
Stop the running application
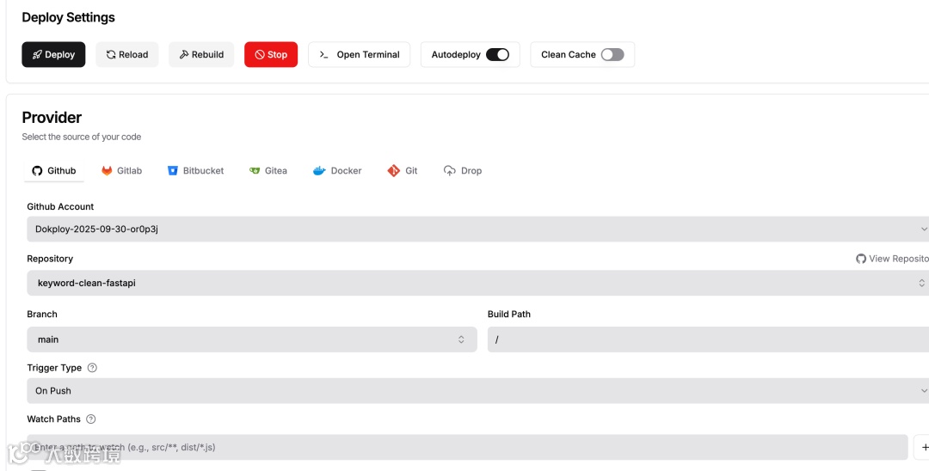[x=271, y=54]
